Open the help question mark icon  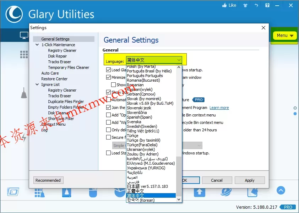click(267, 5)
